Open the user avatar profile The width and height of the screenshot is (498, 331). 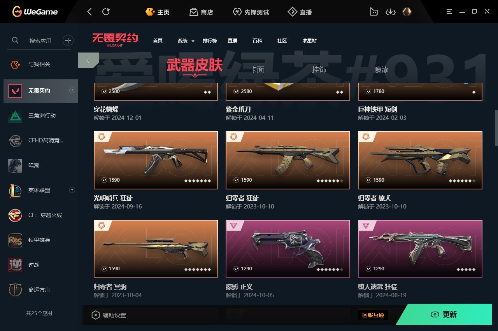407,12
